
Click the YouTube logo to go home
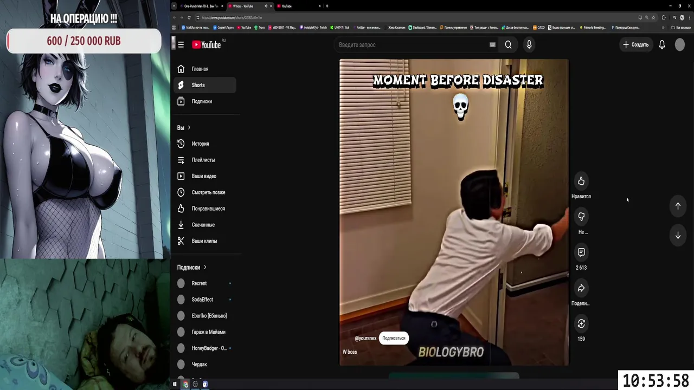206,45
